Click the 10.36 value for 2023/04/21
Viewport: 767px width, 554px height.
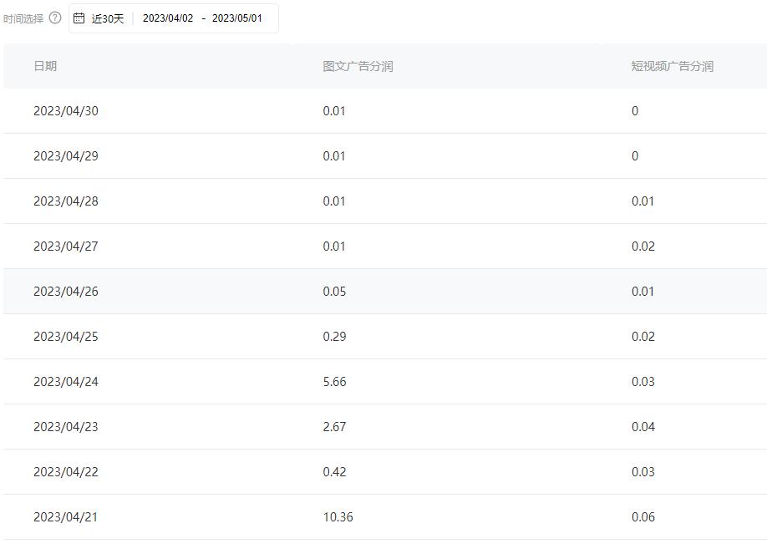point(338,517)
